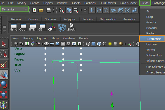165x110 pixels.
Task: Activate the Lasso select tool
Action: [4, 54]
